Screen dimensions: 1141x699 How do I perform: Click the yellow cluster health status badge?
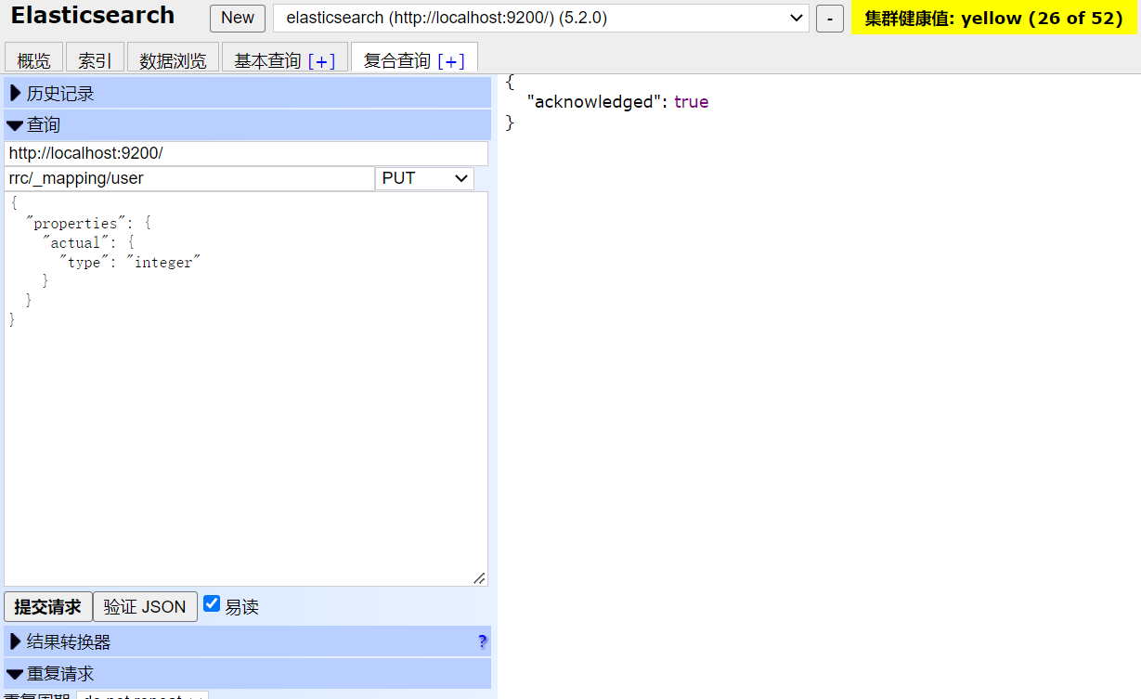[994, 18]
